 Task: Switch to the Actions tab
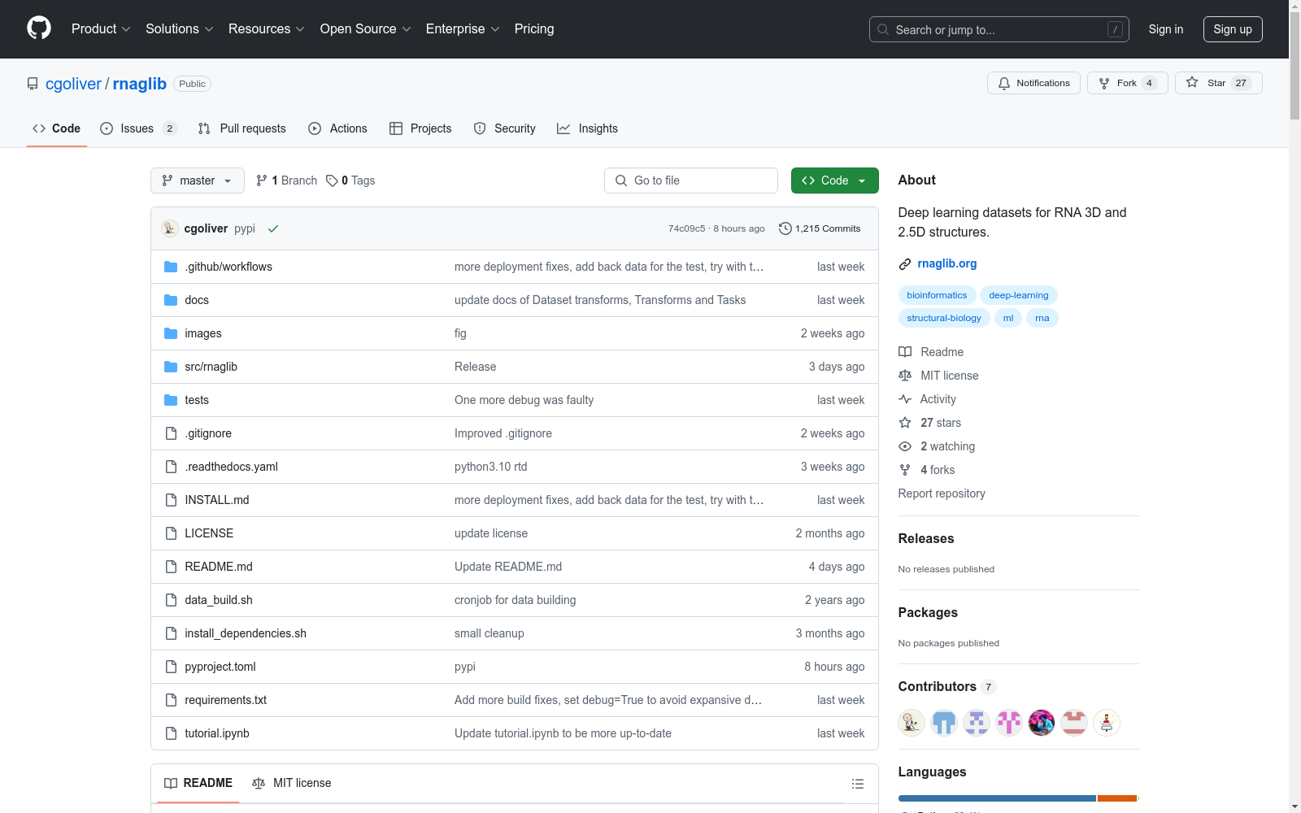[338, 128]
